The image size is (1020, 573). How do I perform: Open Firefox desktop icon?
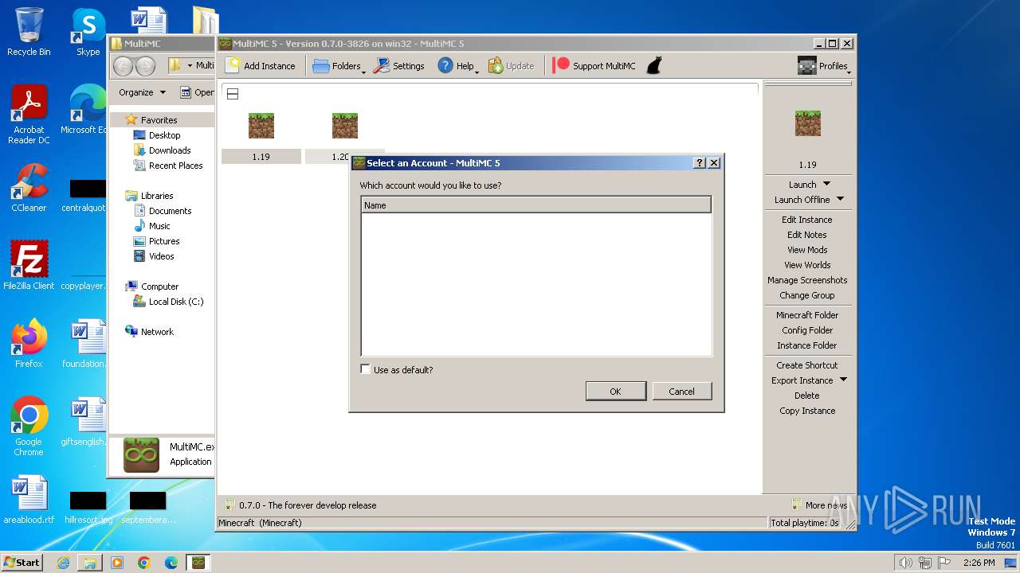point(29,344)
